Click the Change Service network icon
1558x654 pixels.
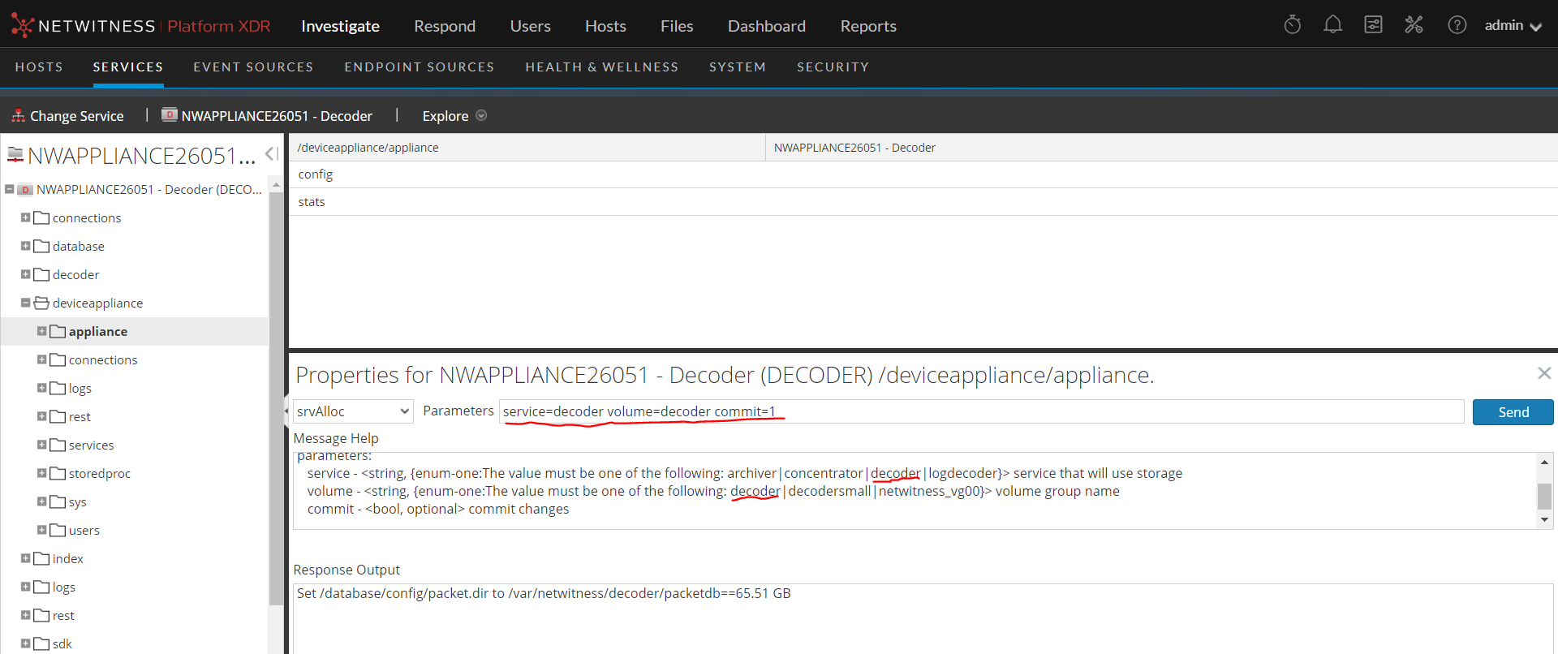[x=18, y=116]
